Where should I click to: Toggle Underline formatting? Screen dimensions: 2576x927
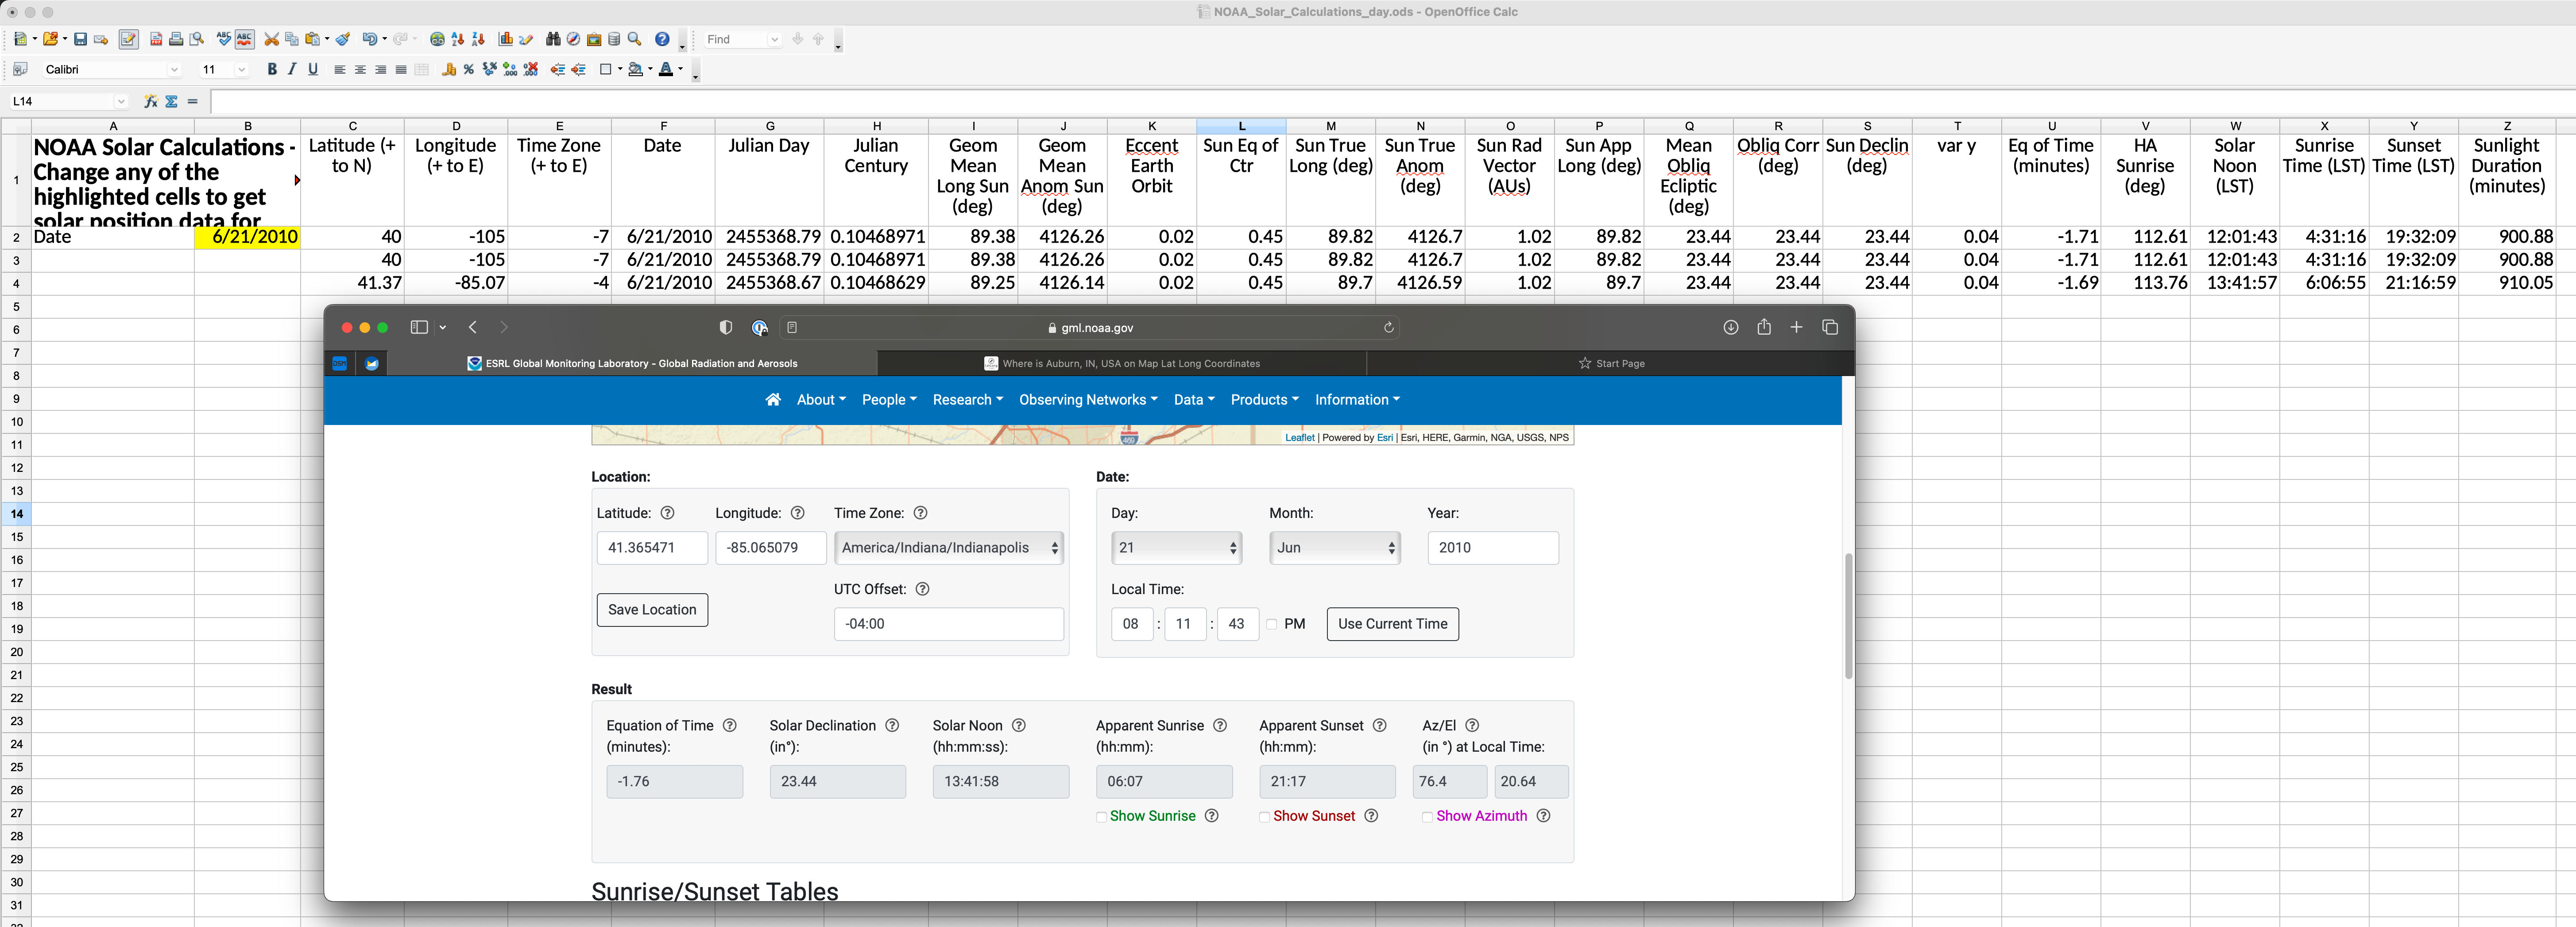(x=313, y=69)
